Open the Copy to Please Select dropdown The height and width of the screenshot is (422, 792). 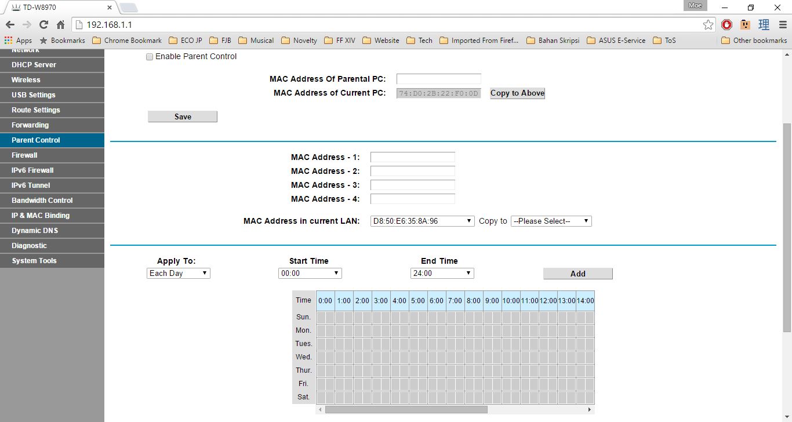(551, 221)
